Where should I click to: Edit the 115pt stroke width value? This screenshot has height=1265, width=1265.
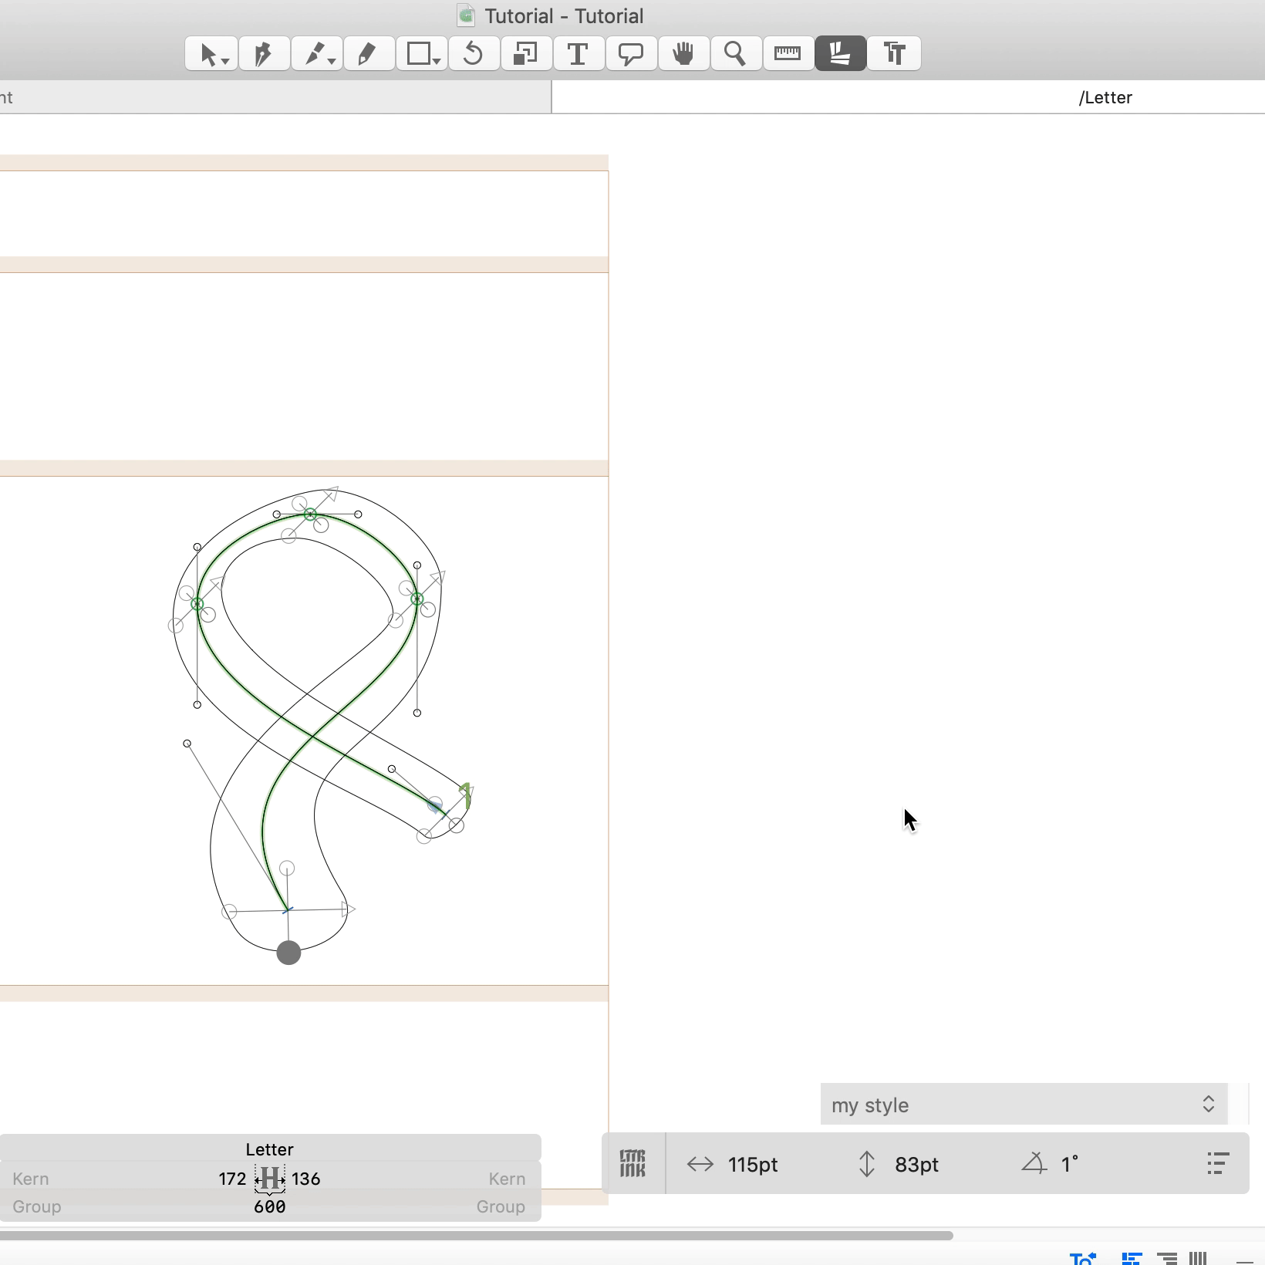[753, 1164]
